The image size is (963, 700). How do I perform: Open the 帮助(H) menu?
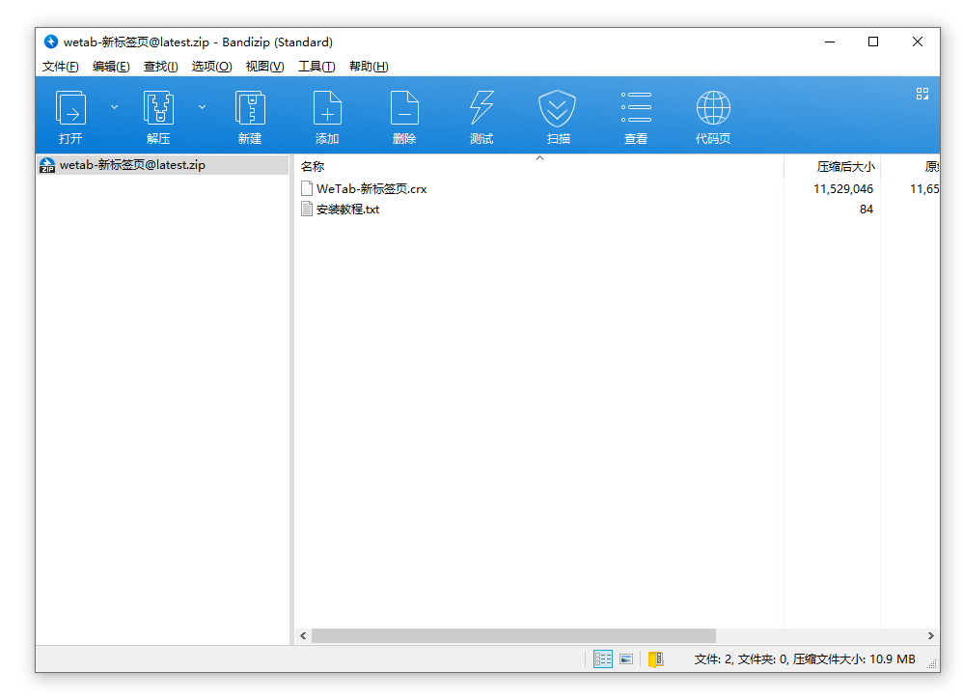tap(369, 67)
